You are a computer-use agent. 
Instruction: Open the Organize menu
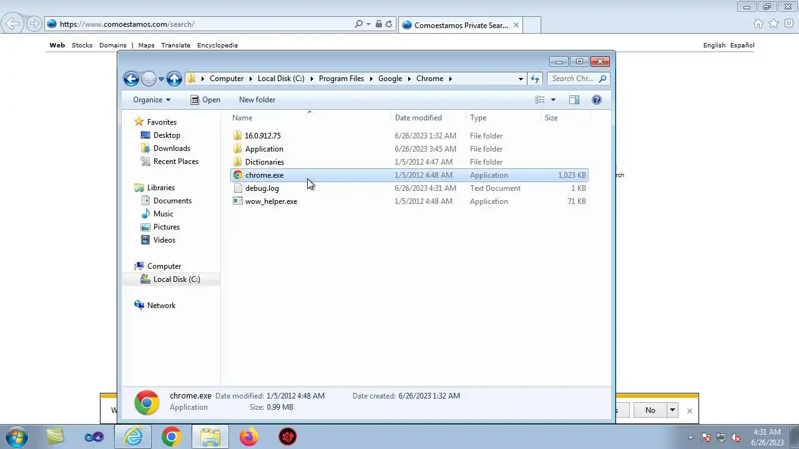[x=152, y=100]
